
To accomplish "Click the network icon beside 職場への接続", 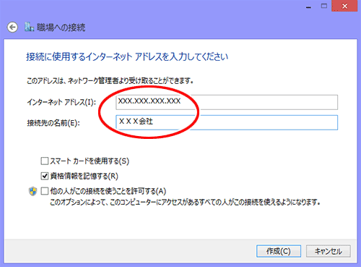I will 29,27.
